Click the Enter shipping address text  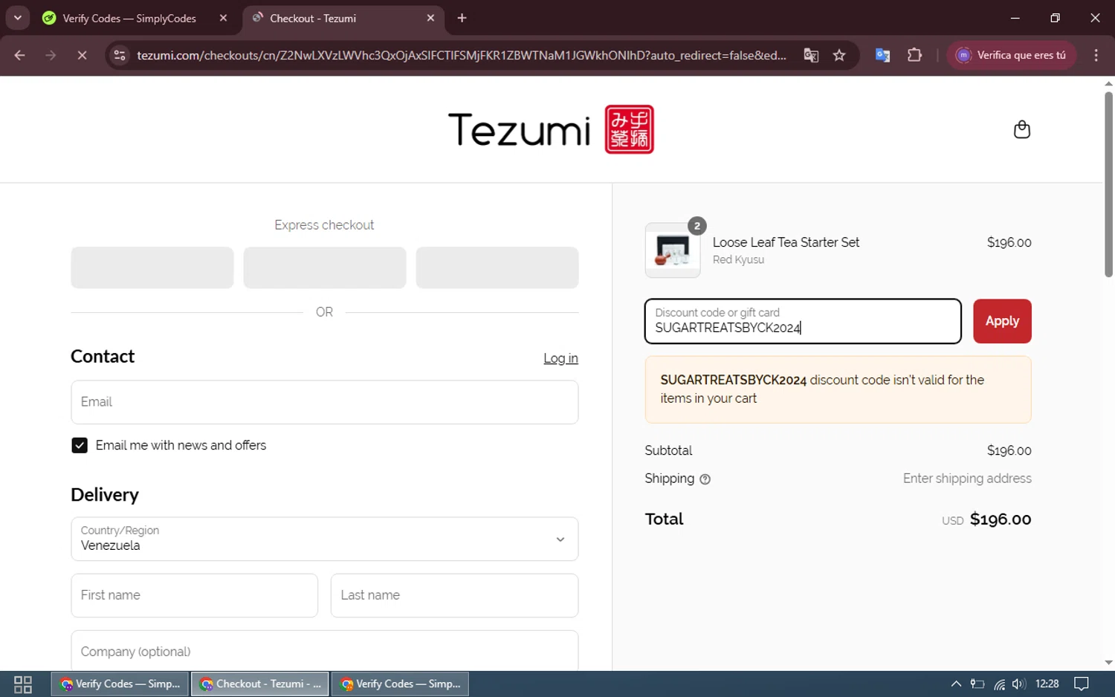967,479
